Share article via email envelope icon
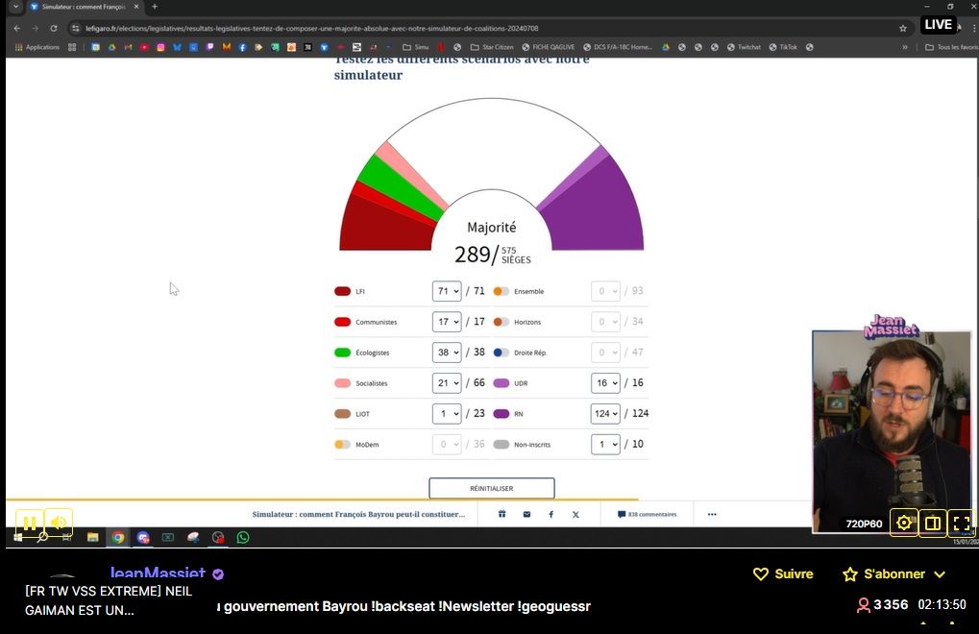The height and width of the screenshot is (634, 979). click(526, 514)
